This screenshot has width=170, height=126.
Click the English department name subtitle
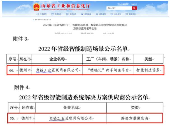66,9
